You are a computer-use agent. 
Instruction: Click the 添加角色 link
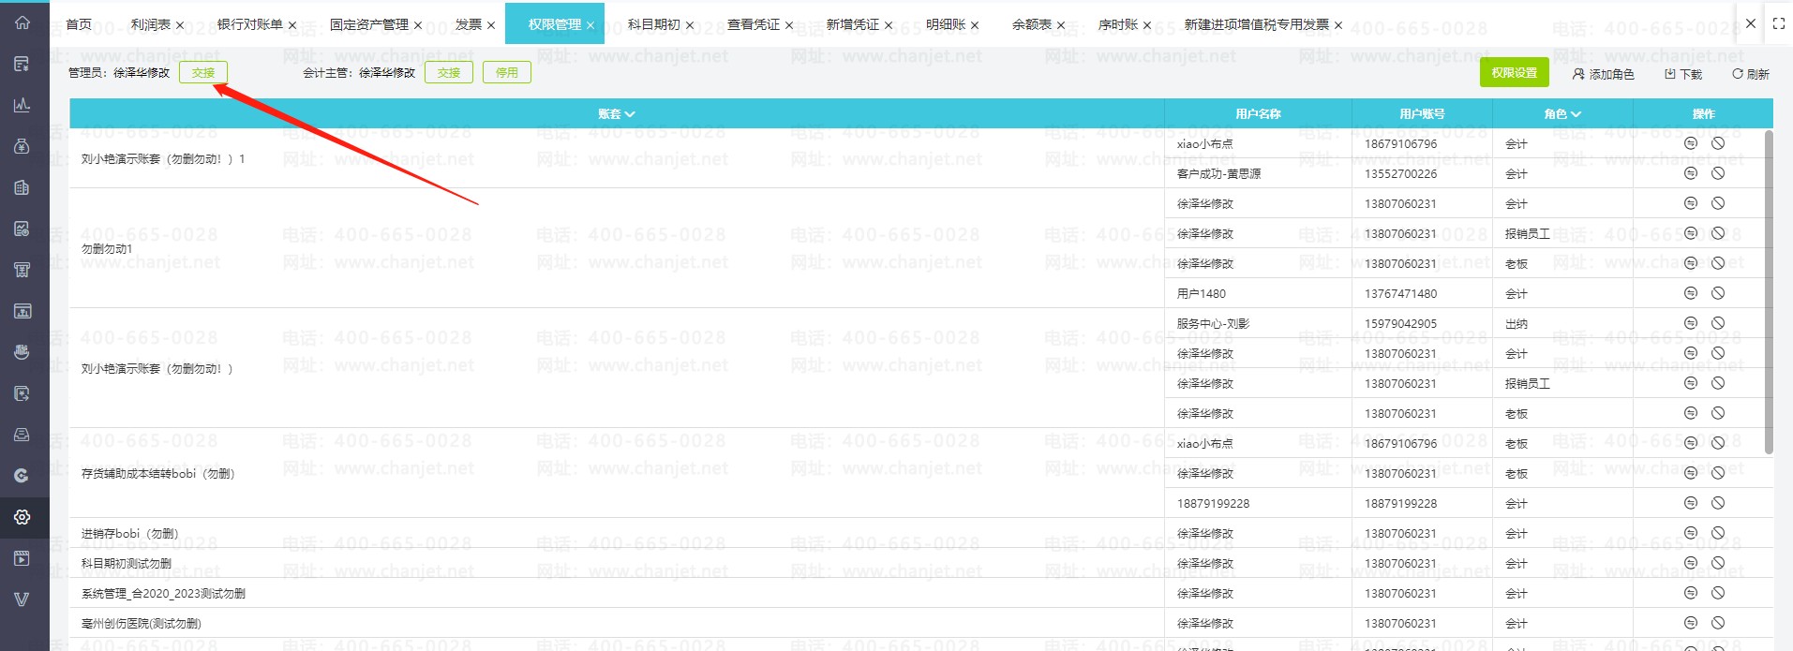tap(1603, 74)
